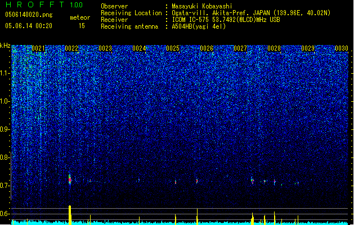Screen dimensions: 354x225
Task: Click the timestamp 05.06.14 00:20
Action: click(29, 26)
